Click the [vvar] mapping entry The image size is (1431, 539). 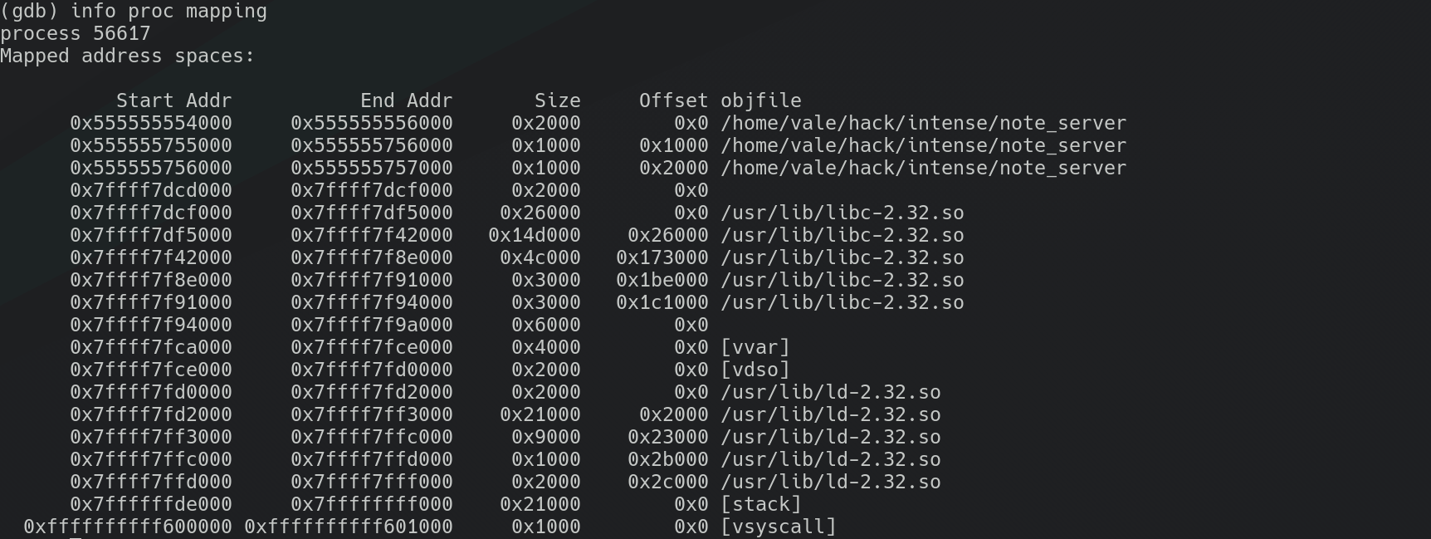pos(755,348)
